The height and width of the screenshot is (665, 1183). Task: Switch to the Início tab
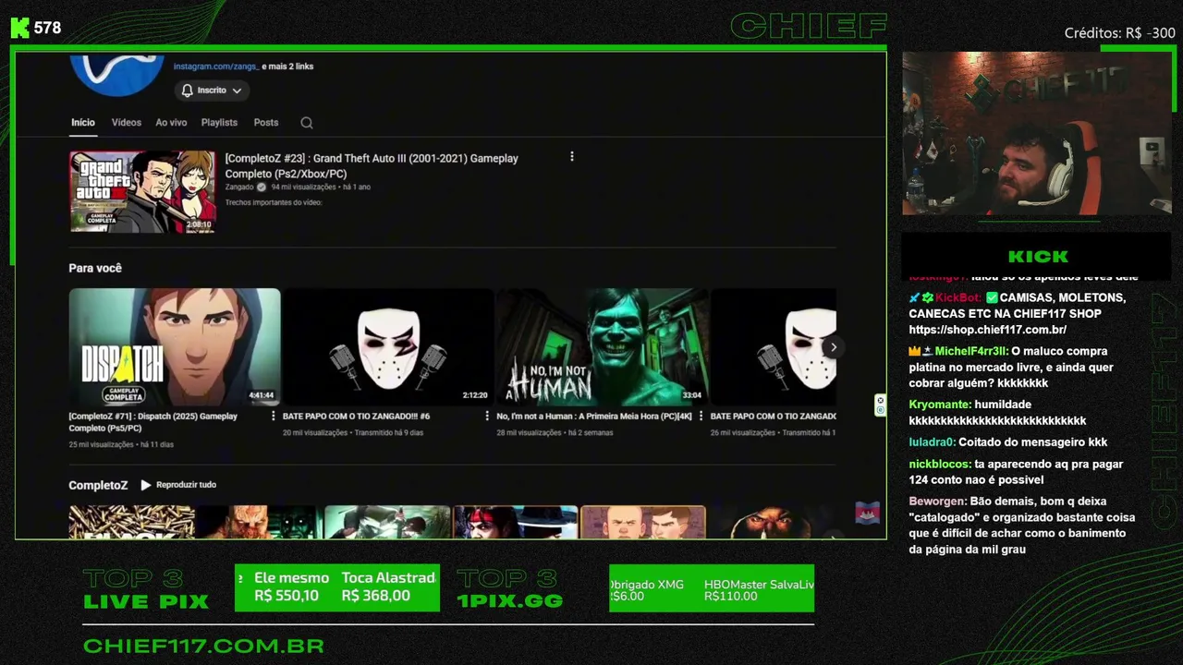[x=83, y=123]
